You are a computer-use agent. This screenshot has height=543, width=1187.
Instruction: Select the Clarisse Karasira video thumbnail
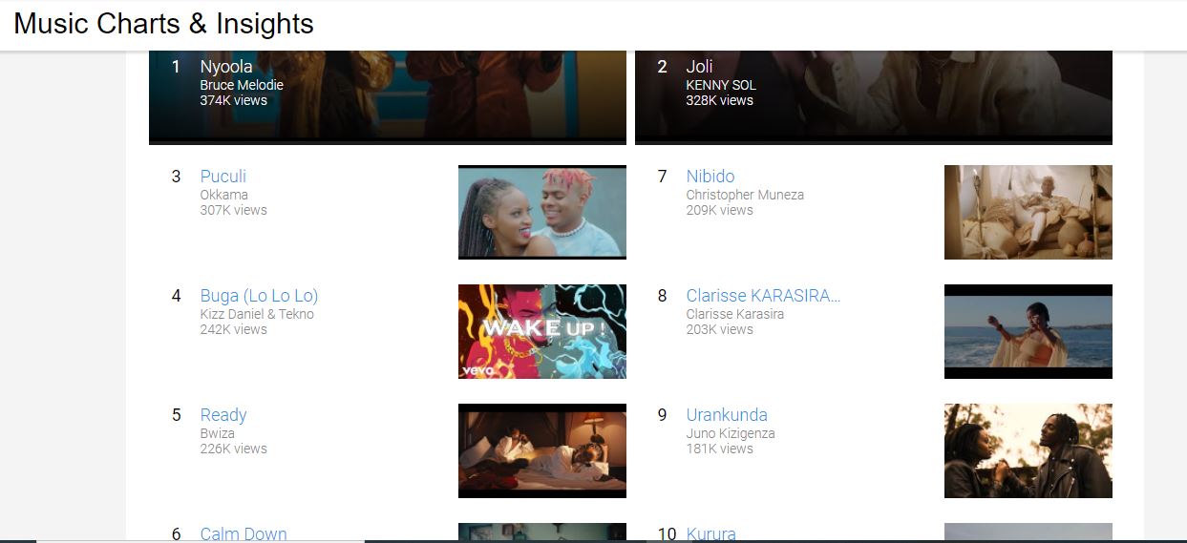[1028, 331]
